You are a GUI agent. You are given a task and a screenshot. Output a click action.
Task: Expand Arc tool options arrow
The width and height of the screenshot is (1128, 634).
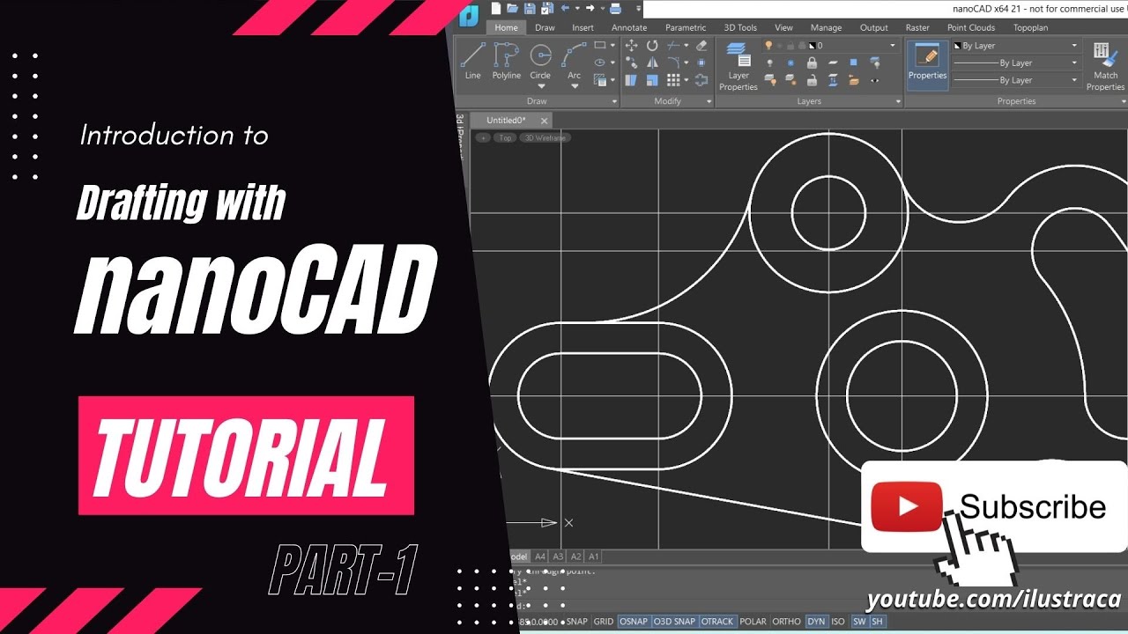coord(574,85)
